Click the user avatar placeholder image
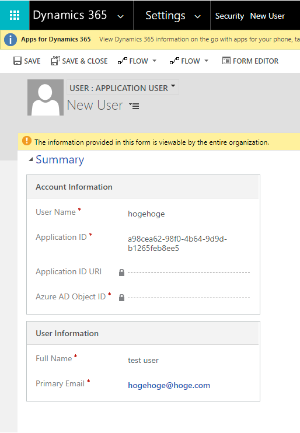Screen dimensions: 300x433 pos(46,97)
